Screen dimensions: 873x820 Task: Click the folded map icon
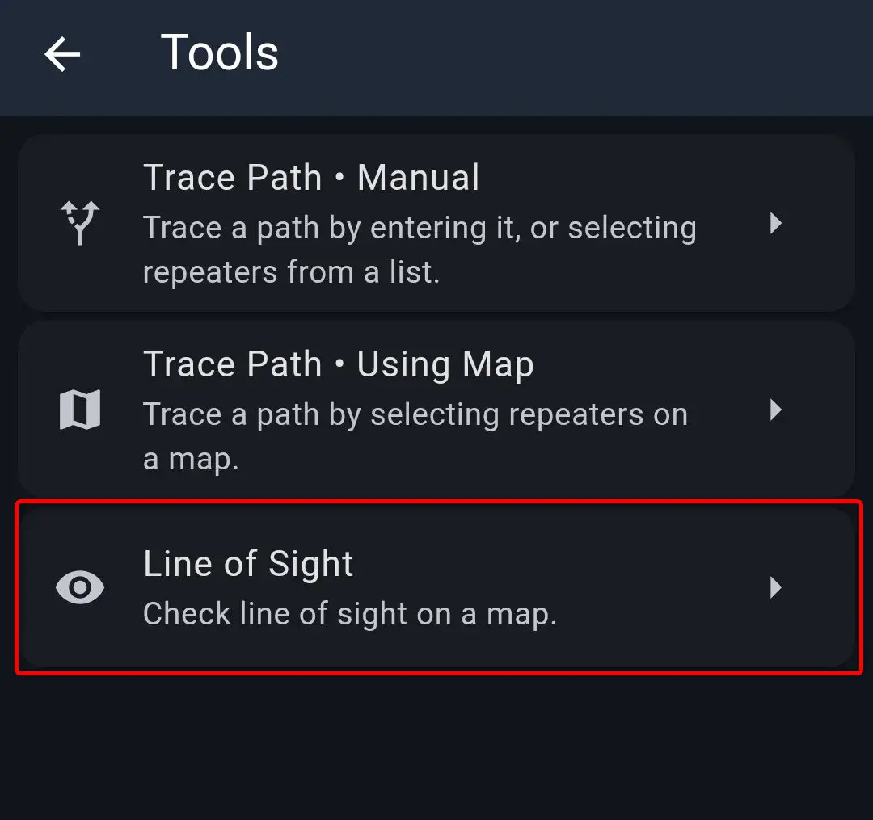(80, 410)
